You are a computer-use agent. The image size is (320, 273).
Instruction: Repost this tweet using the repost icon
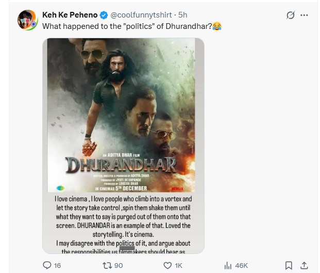coord(107,265)
